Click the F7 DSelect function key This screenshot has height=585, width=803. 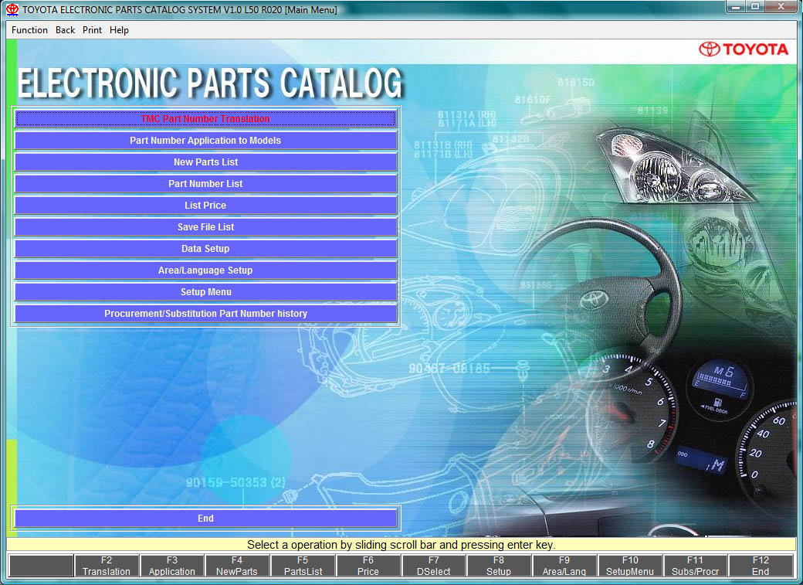[x=434, y=566]
